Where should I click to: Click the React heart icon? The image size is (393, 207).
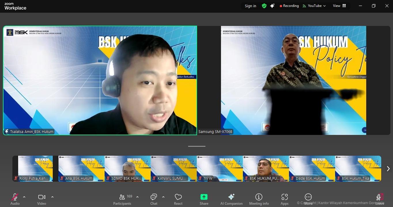(x=178, y=197)
